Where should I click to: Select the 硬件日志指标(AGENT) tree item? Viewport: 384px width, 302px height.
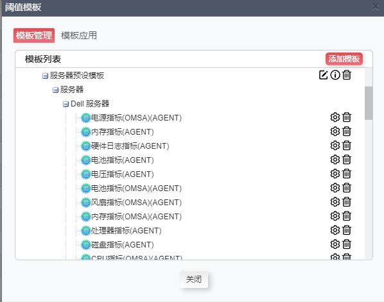tap(130, 146)
